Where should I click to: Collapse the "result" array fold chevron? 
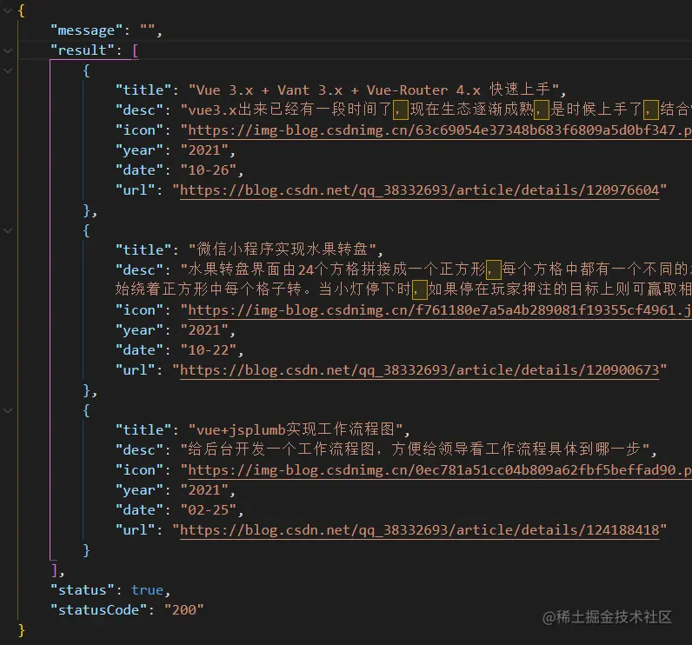pos(8,50)
